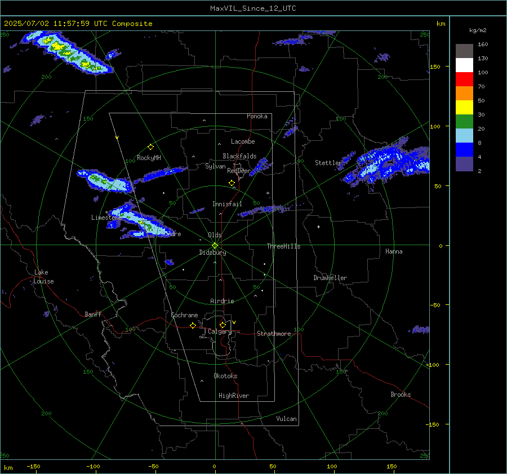The height and width of the screenshot is (474, 507).
Task: Click the Didsbury town label
Action: click(x=212, y=252)
